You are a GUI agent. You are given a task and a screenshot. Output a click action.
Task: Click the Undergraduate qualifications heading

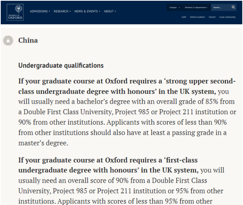61,65
